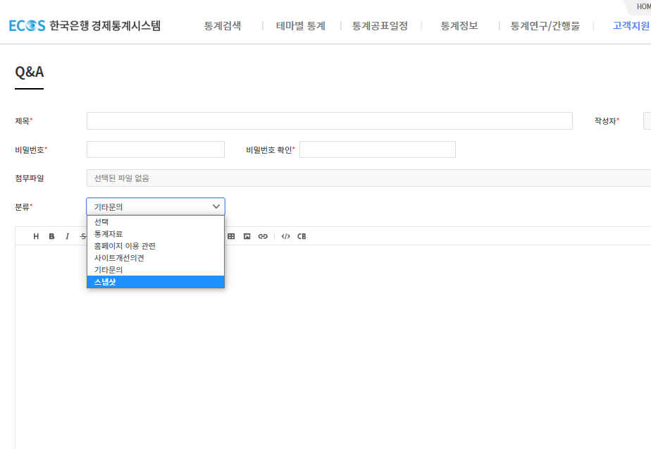Choose 통계자료 in the category list

[156, 234]
